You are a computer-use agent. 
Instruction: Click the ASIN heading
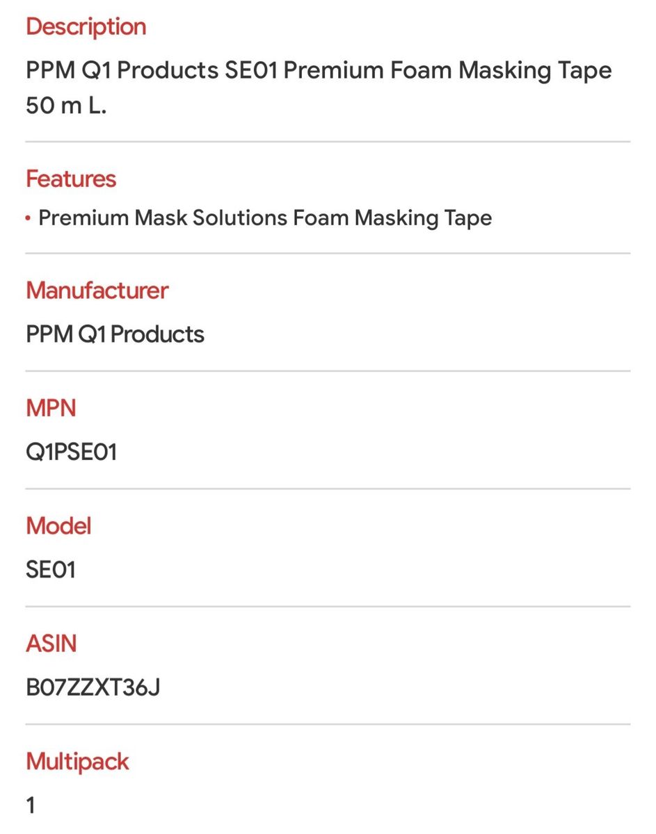tap(51, 644)
